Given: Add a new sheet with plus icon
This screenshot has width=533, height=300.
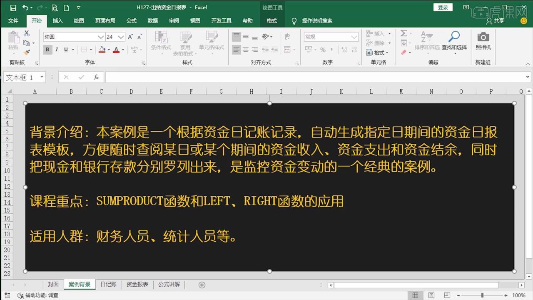Looking at the screenshot, I should [202, 285].
